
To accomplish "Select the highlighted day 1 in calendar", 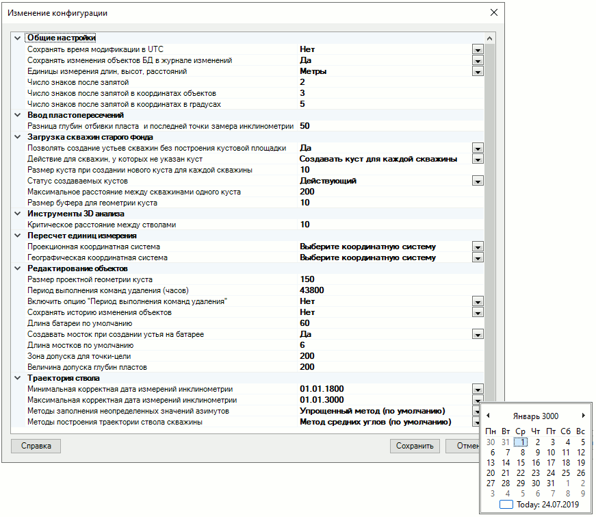I will [521, 442].
